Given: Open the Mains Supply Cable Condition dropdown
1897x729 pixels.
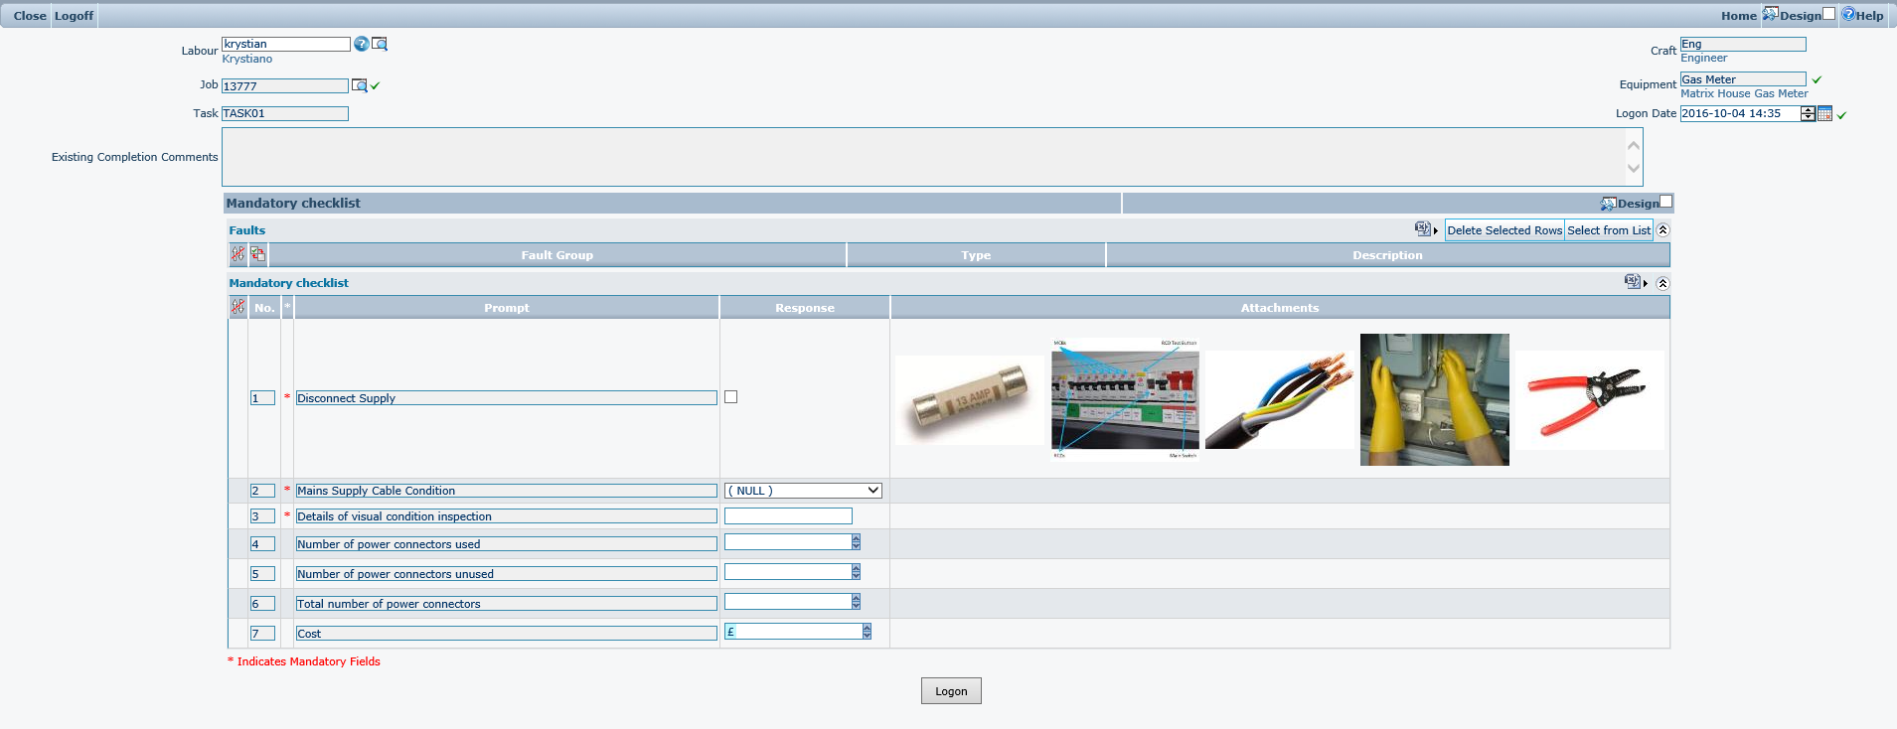Looking at the screenshot, I should 803,491.
